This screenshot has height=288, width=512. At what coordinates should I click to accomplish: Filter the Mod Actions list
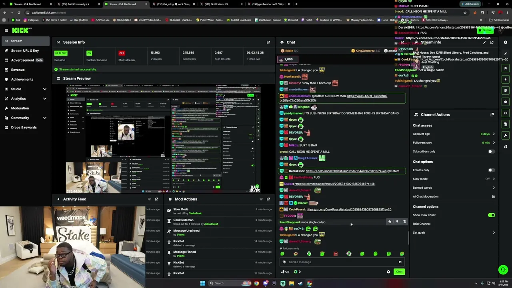[261, 199]
